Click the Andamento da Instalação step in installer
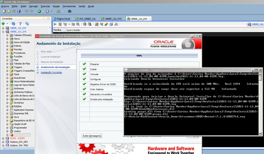264x154 pixels. pos(55,67)
